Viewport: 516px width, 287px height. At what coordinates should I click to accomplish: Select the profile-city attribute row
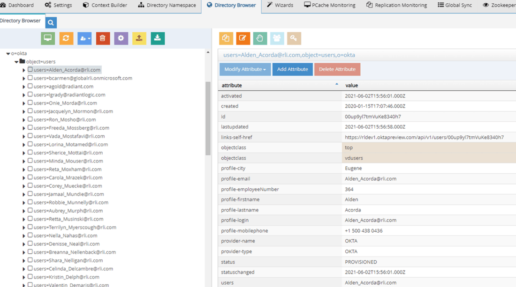tap(367, 168)
